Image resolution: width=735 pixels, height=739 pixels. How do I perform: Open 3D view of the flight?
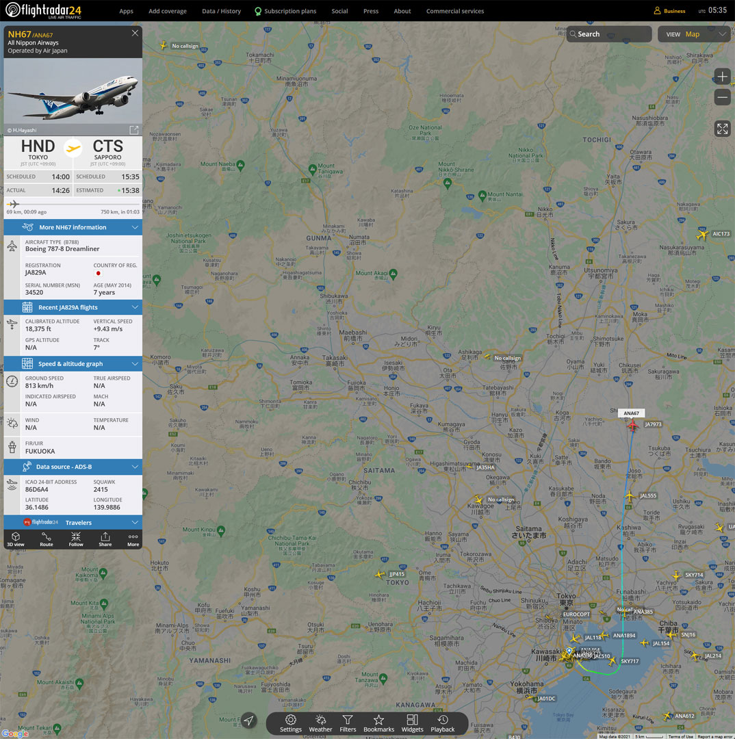pos(16,539)
